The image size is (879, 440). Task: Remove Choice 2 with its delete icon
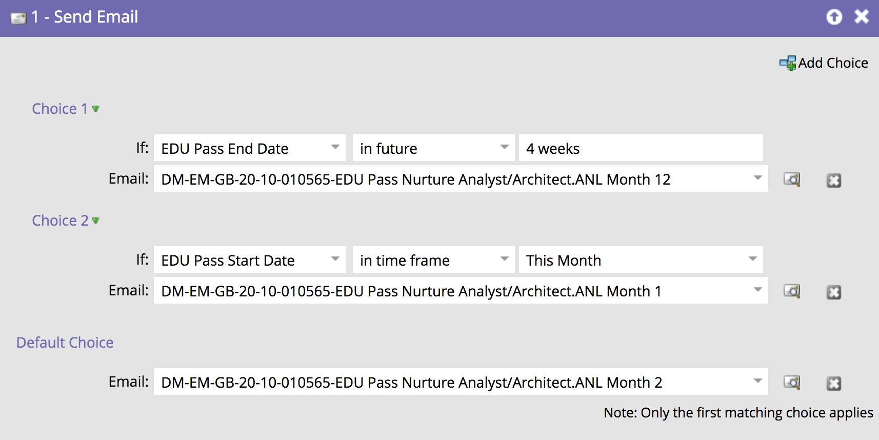point(834,292)
